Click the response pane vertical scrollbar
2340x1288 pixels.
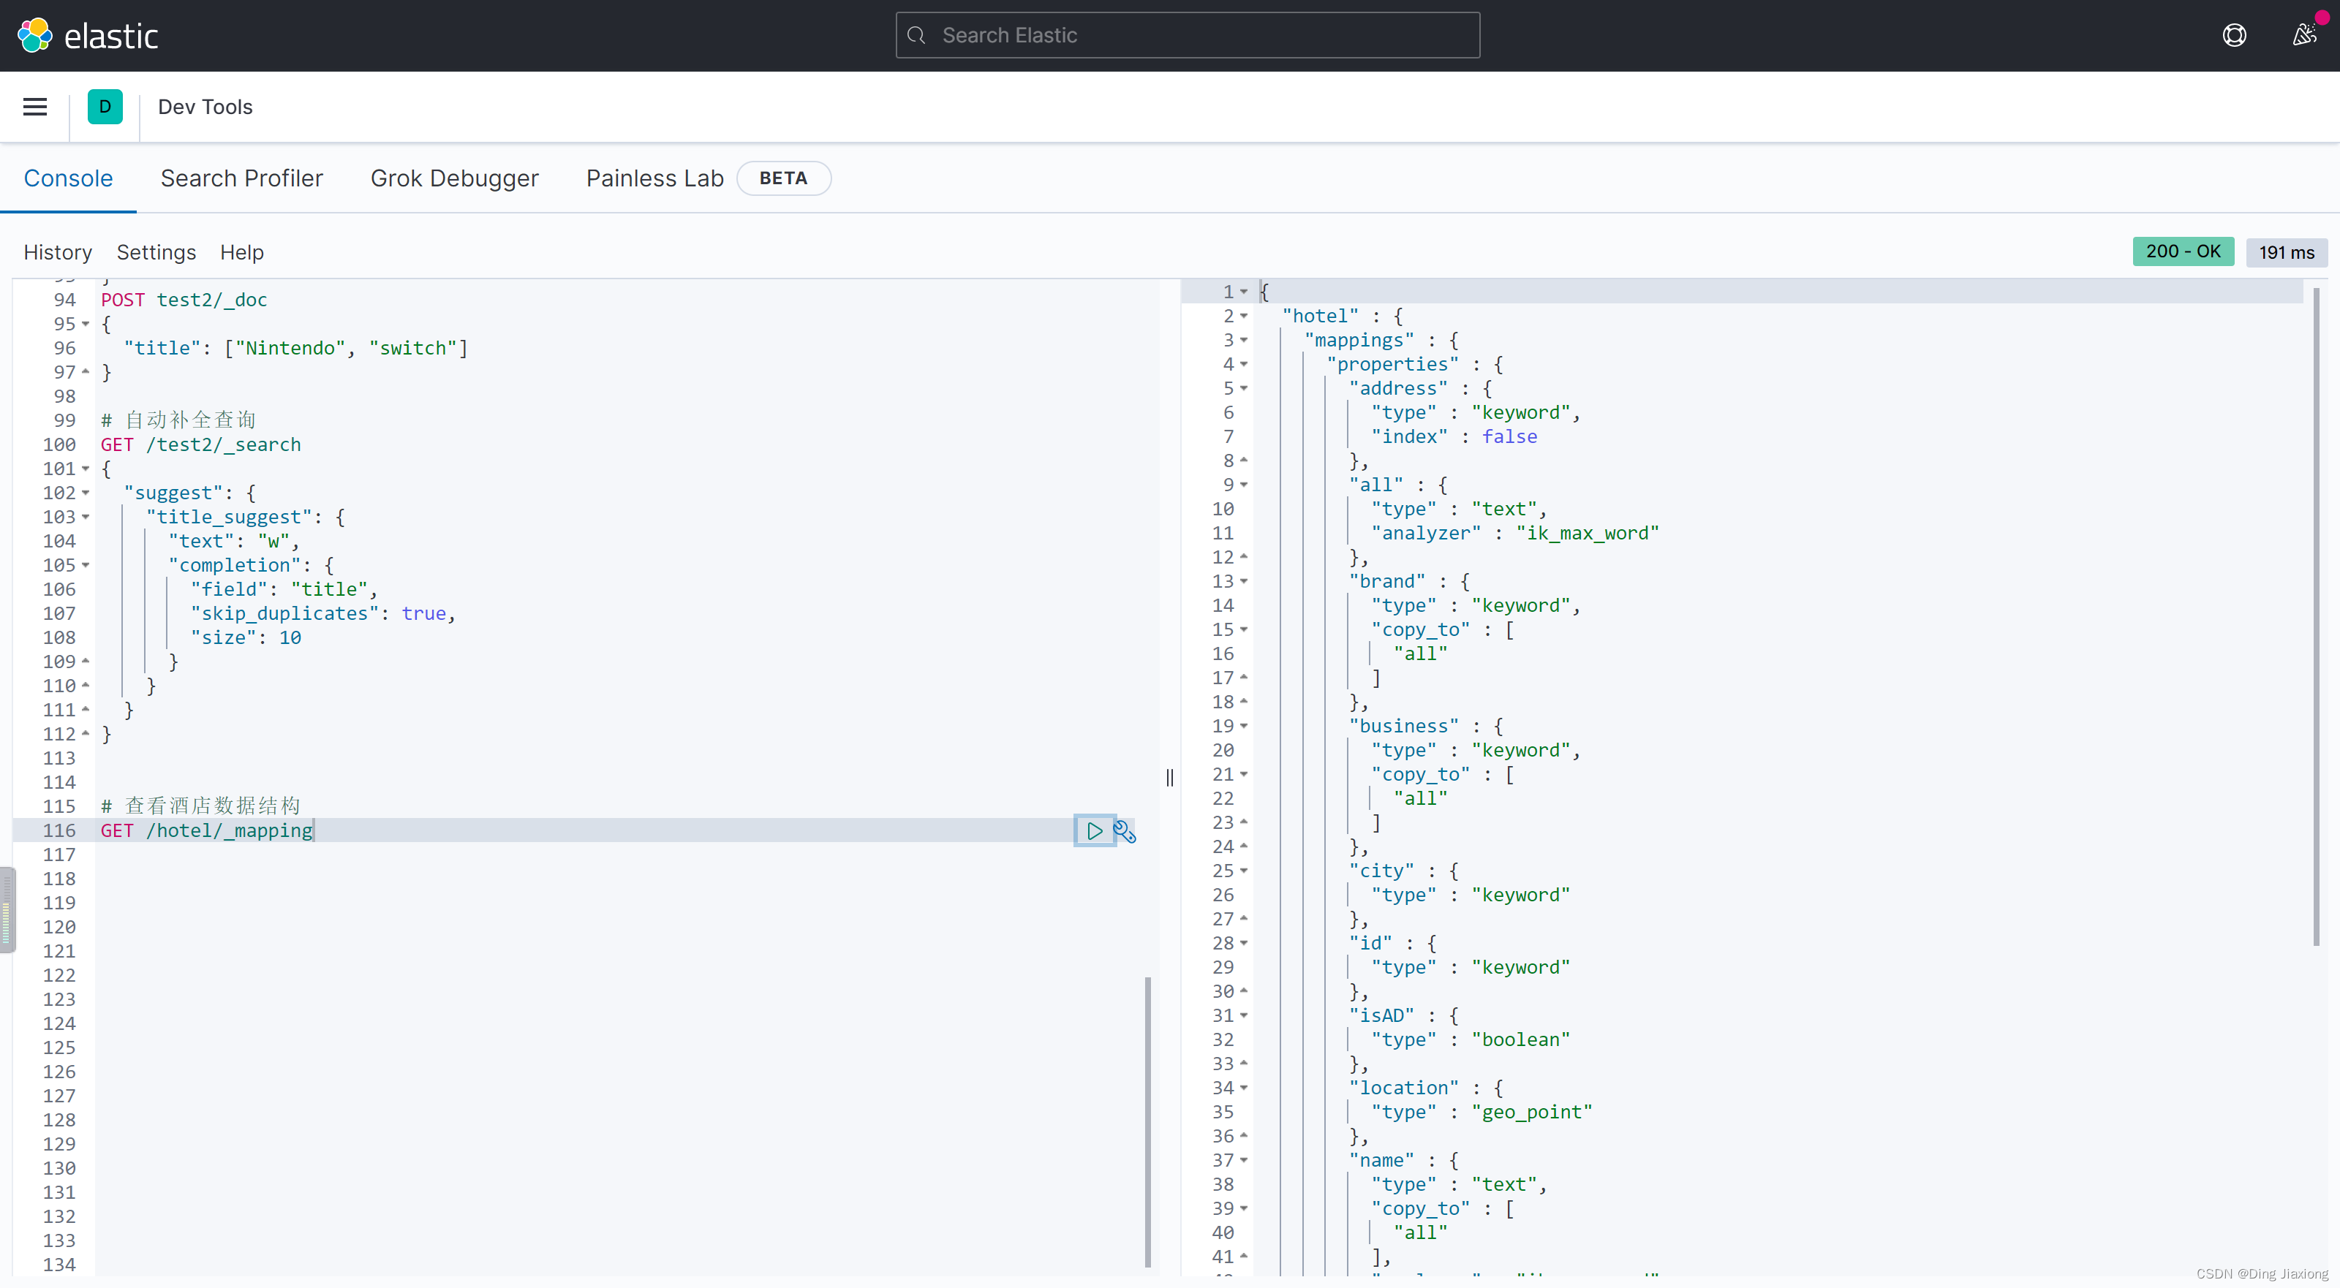pyautogui.click(x=2315, y=618)
